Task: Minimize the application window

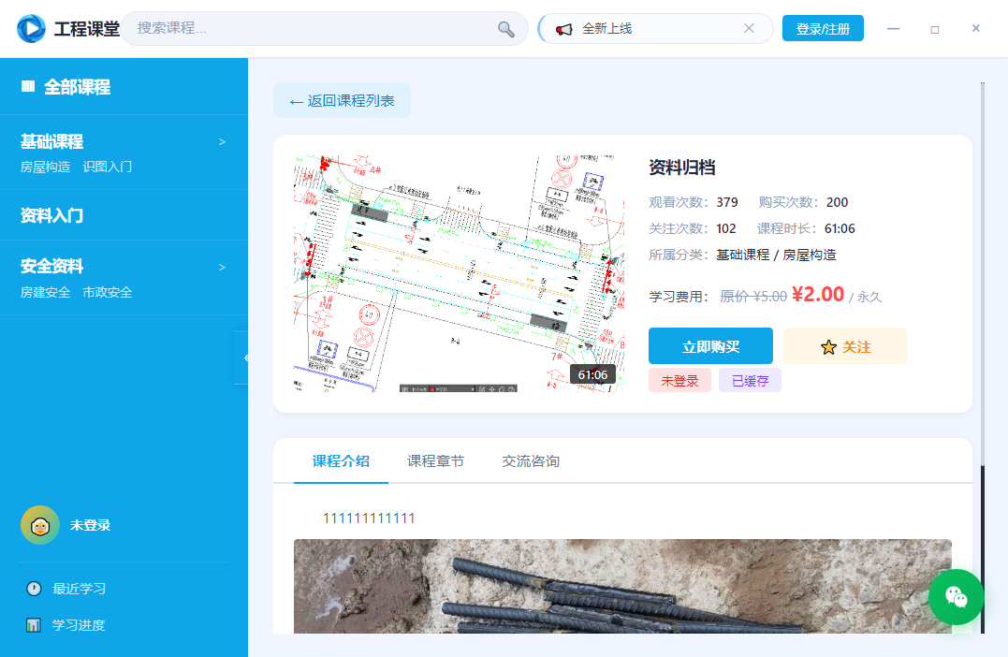Action: coord(893,28)
